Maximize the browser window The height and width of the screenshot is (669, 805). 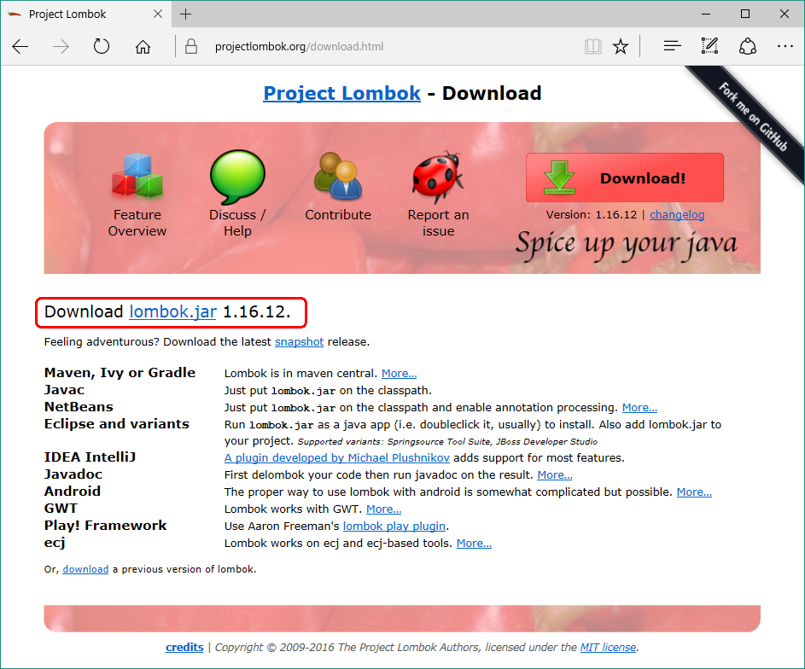point(745,14)
